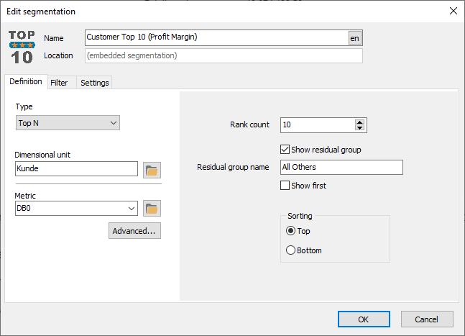The image size is (465, 336).
Task: Click the Residual group name field
Action: (x=341, y=167)
